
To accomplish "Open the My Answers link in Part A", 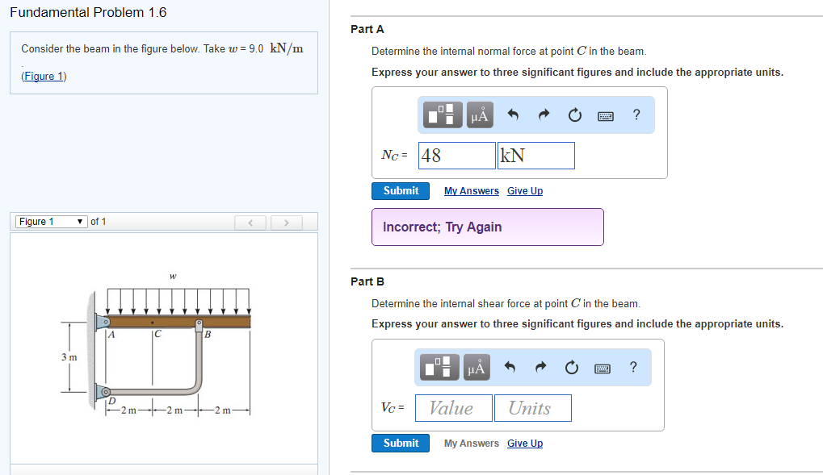I will click(471, 190).
